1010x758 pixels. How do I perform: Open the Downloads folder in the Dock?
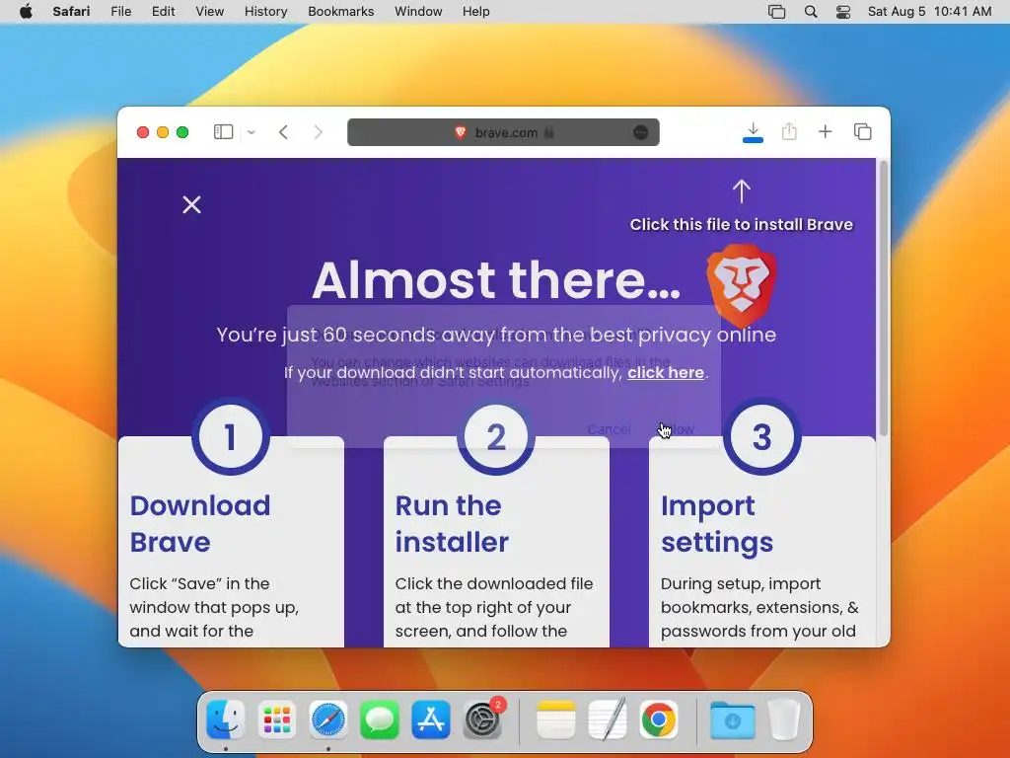point(733,720)
